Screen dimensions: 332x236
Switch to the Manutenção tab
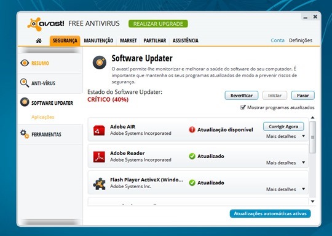(x=98, y=40)
